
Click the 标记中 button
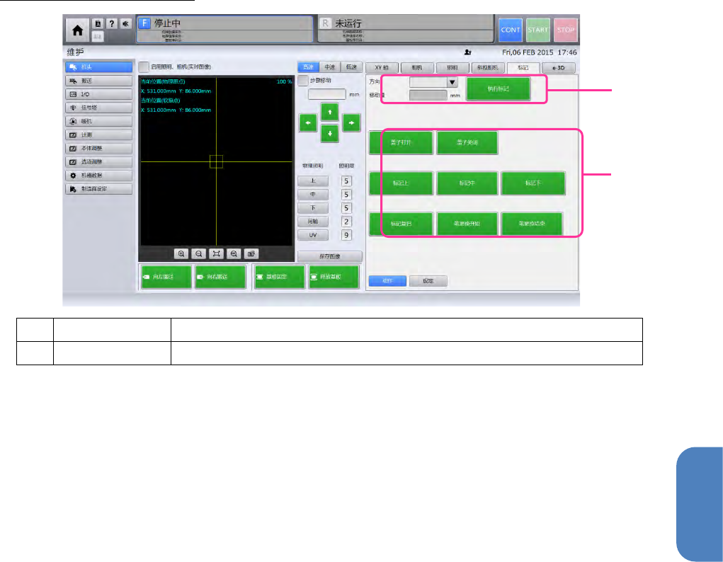(x=467, y=183)
